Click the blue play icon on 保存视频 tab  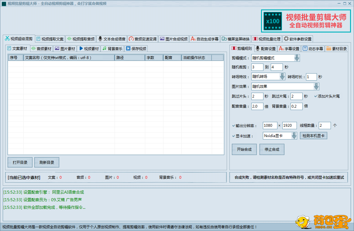click(x=128, y=48)
